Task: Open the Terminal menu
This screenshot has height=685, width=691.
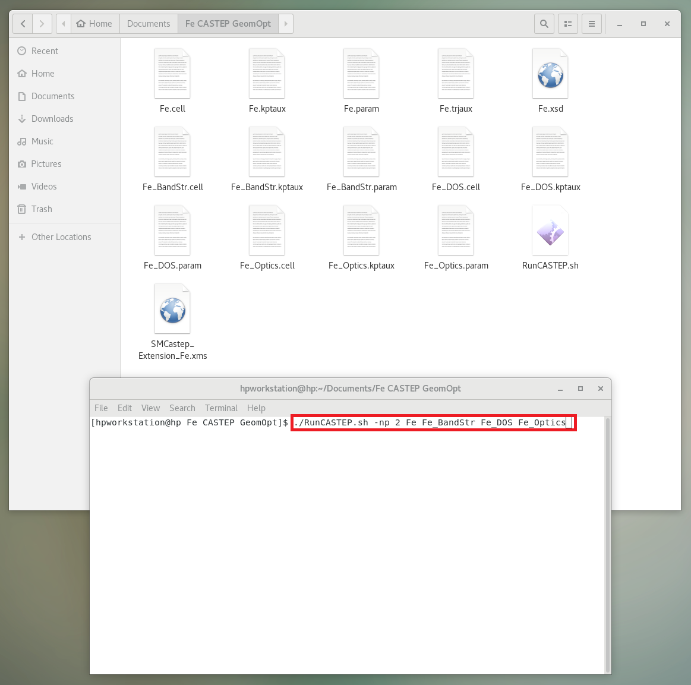Action: (x=221, y=408)
